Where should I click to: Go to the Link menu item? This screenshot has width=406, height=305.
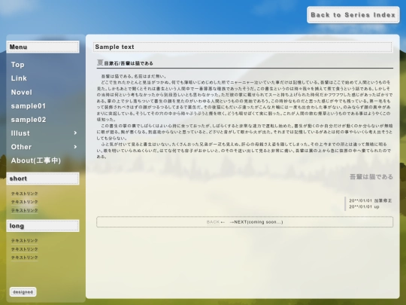click(x=19, y=78)
